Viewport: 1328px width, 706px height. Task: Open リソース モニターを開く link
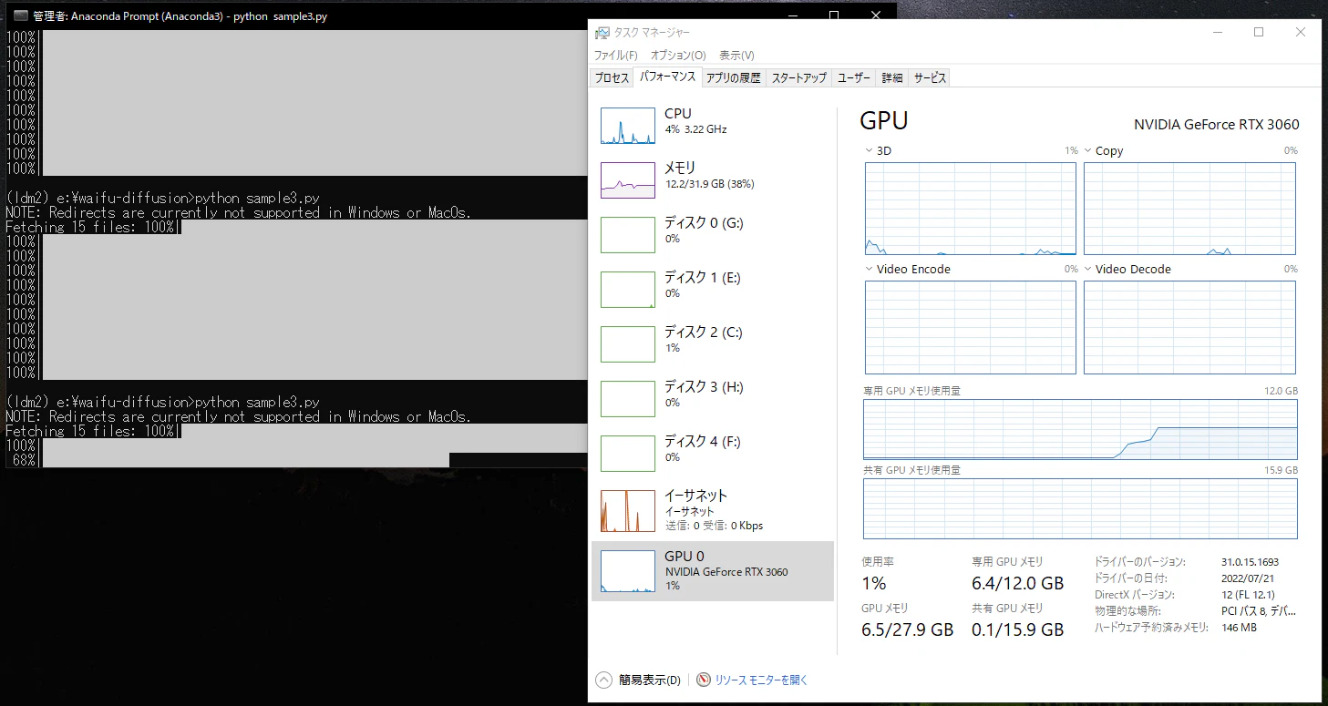coord(761,680)
